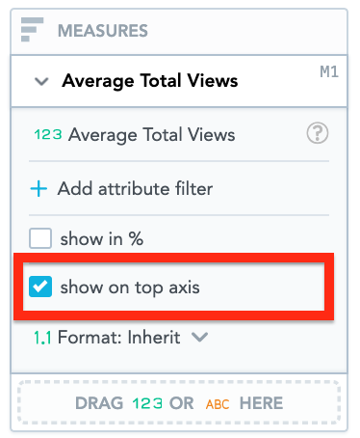
Task: Open the question mark help icon
Action: pyautogui.click(x=318, y=132)
